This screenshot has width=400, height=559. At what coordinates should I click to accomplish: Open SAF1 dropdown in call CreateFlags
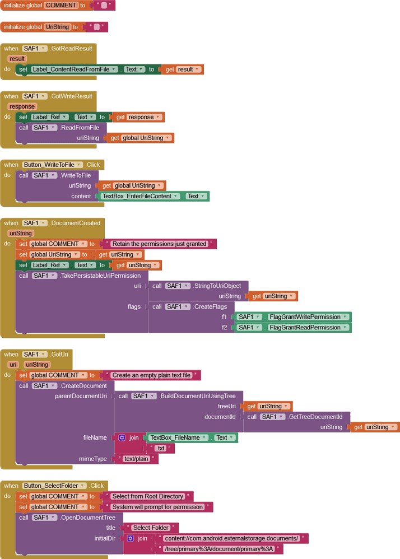coord(178,306)
